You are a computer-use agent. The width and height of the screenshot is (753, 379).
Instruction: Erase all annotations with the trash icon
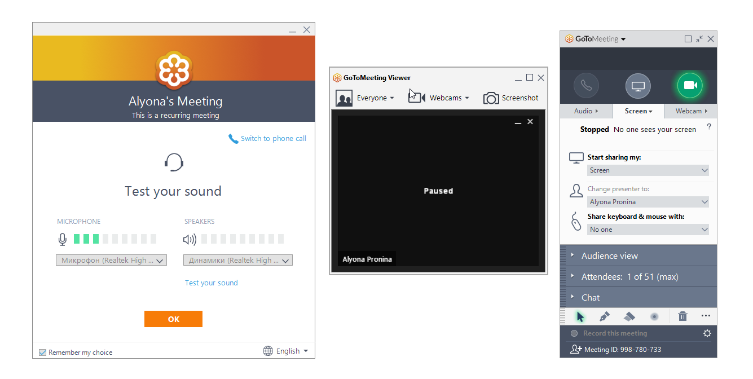pyautogui.click(x=682, y=316)
